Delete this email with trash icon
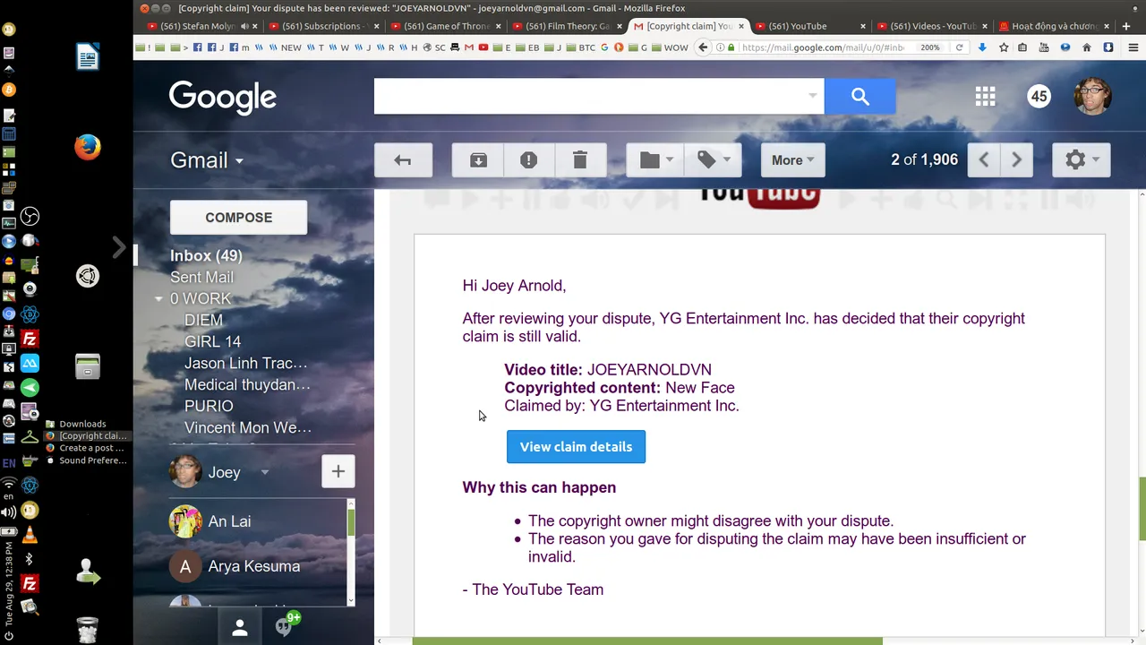 point(579,160)
